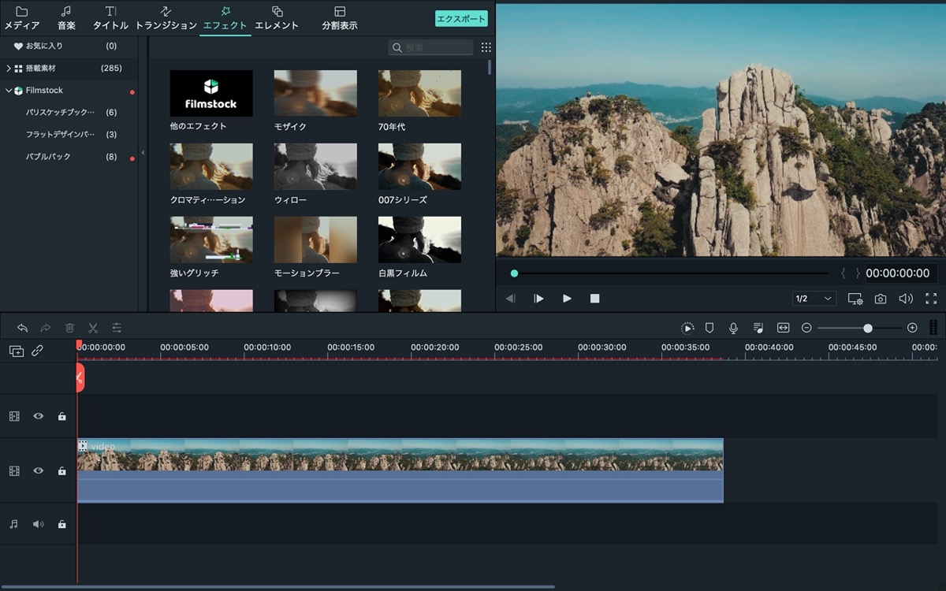
Task: Select the 強いグリッチ effect thumbnail
Action: tap(211, 240)
